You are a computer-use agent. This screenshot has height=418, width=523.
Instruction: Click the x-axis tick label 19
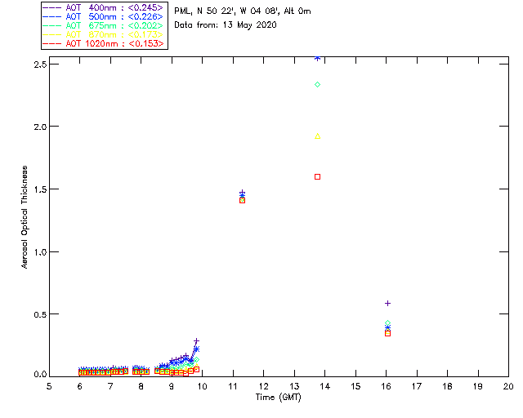(x=478, y=386)
